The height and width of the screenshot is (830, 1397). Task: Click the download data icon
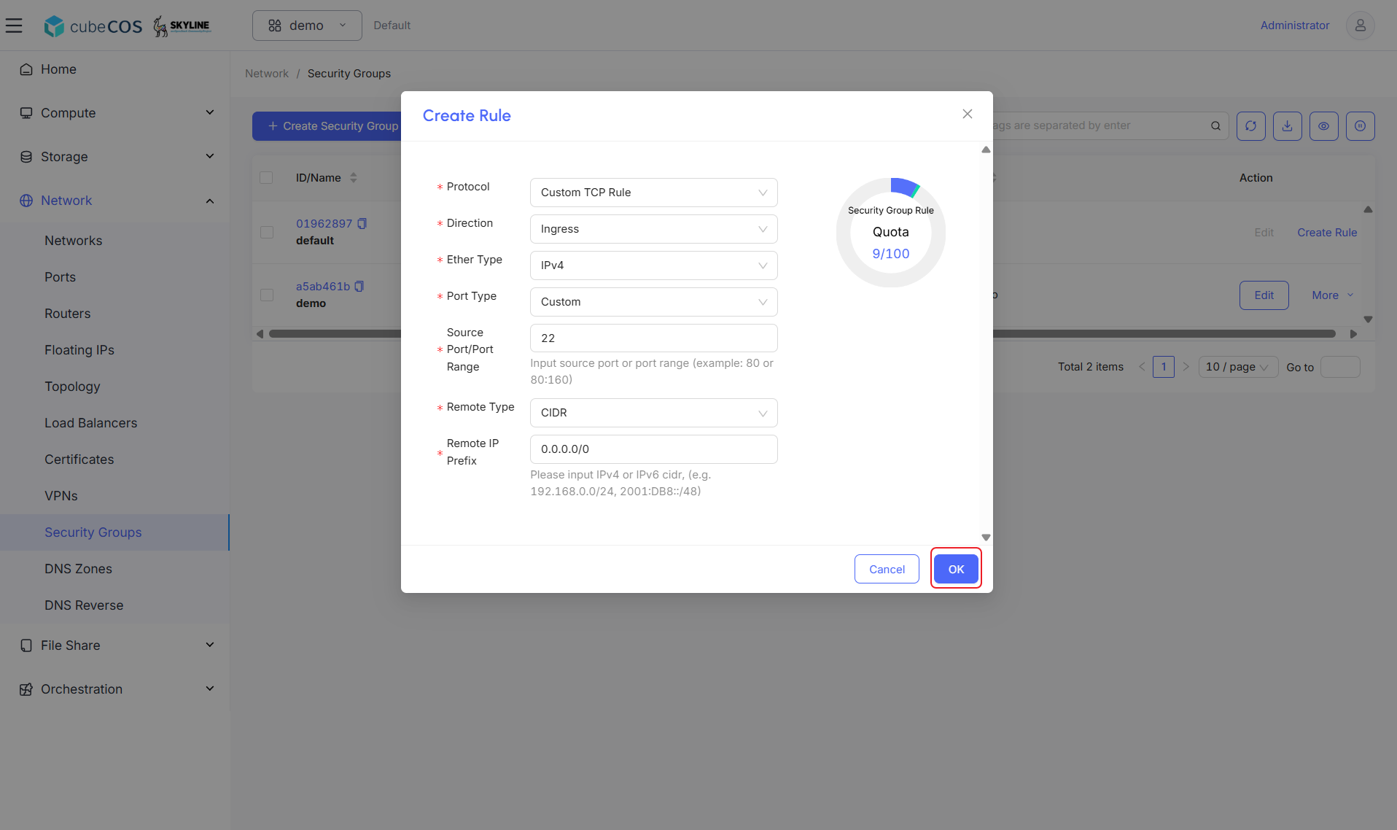point(1287,126)
